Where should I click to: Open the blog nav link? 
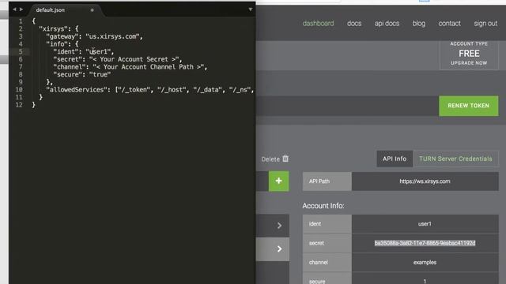pyautogui.click(x=418, y=24)
